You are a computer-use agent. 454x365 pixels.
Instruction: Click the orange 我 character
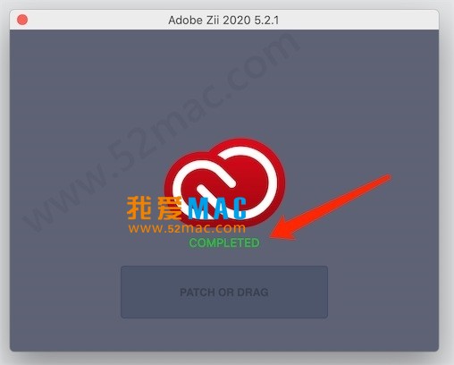point(139,208)
